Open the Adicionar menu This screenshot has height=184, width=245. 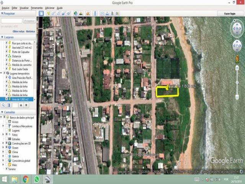point(49,8)
